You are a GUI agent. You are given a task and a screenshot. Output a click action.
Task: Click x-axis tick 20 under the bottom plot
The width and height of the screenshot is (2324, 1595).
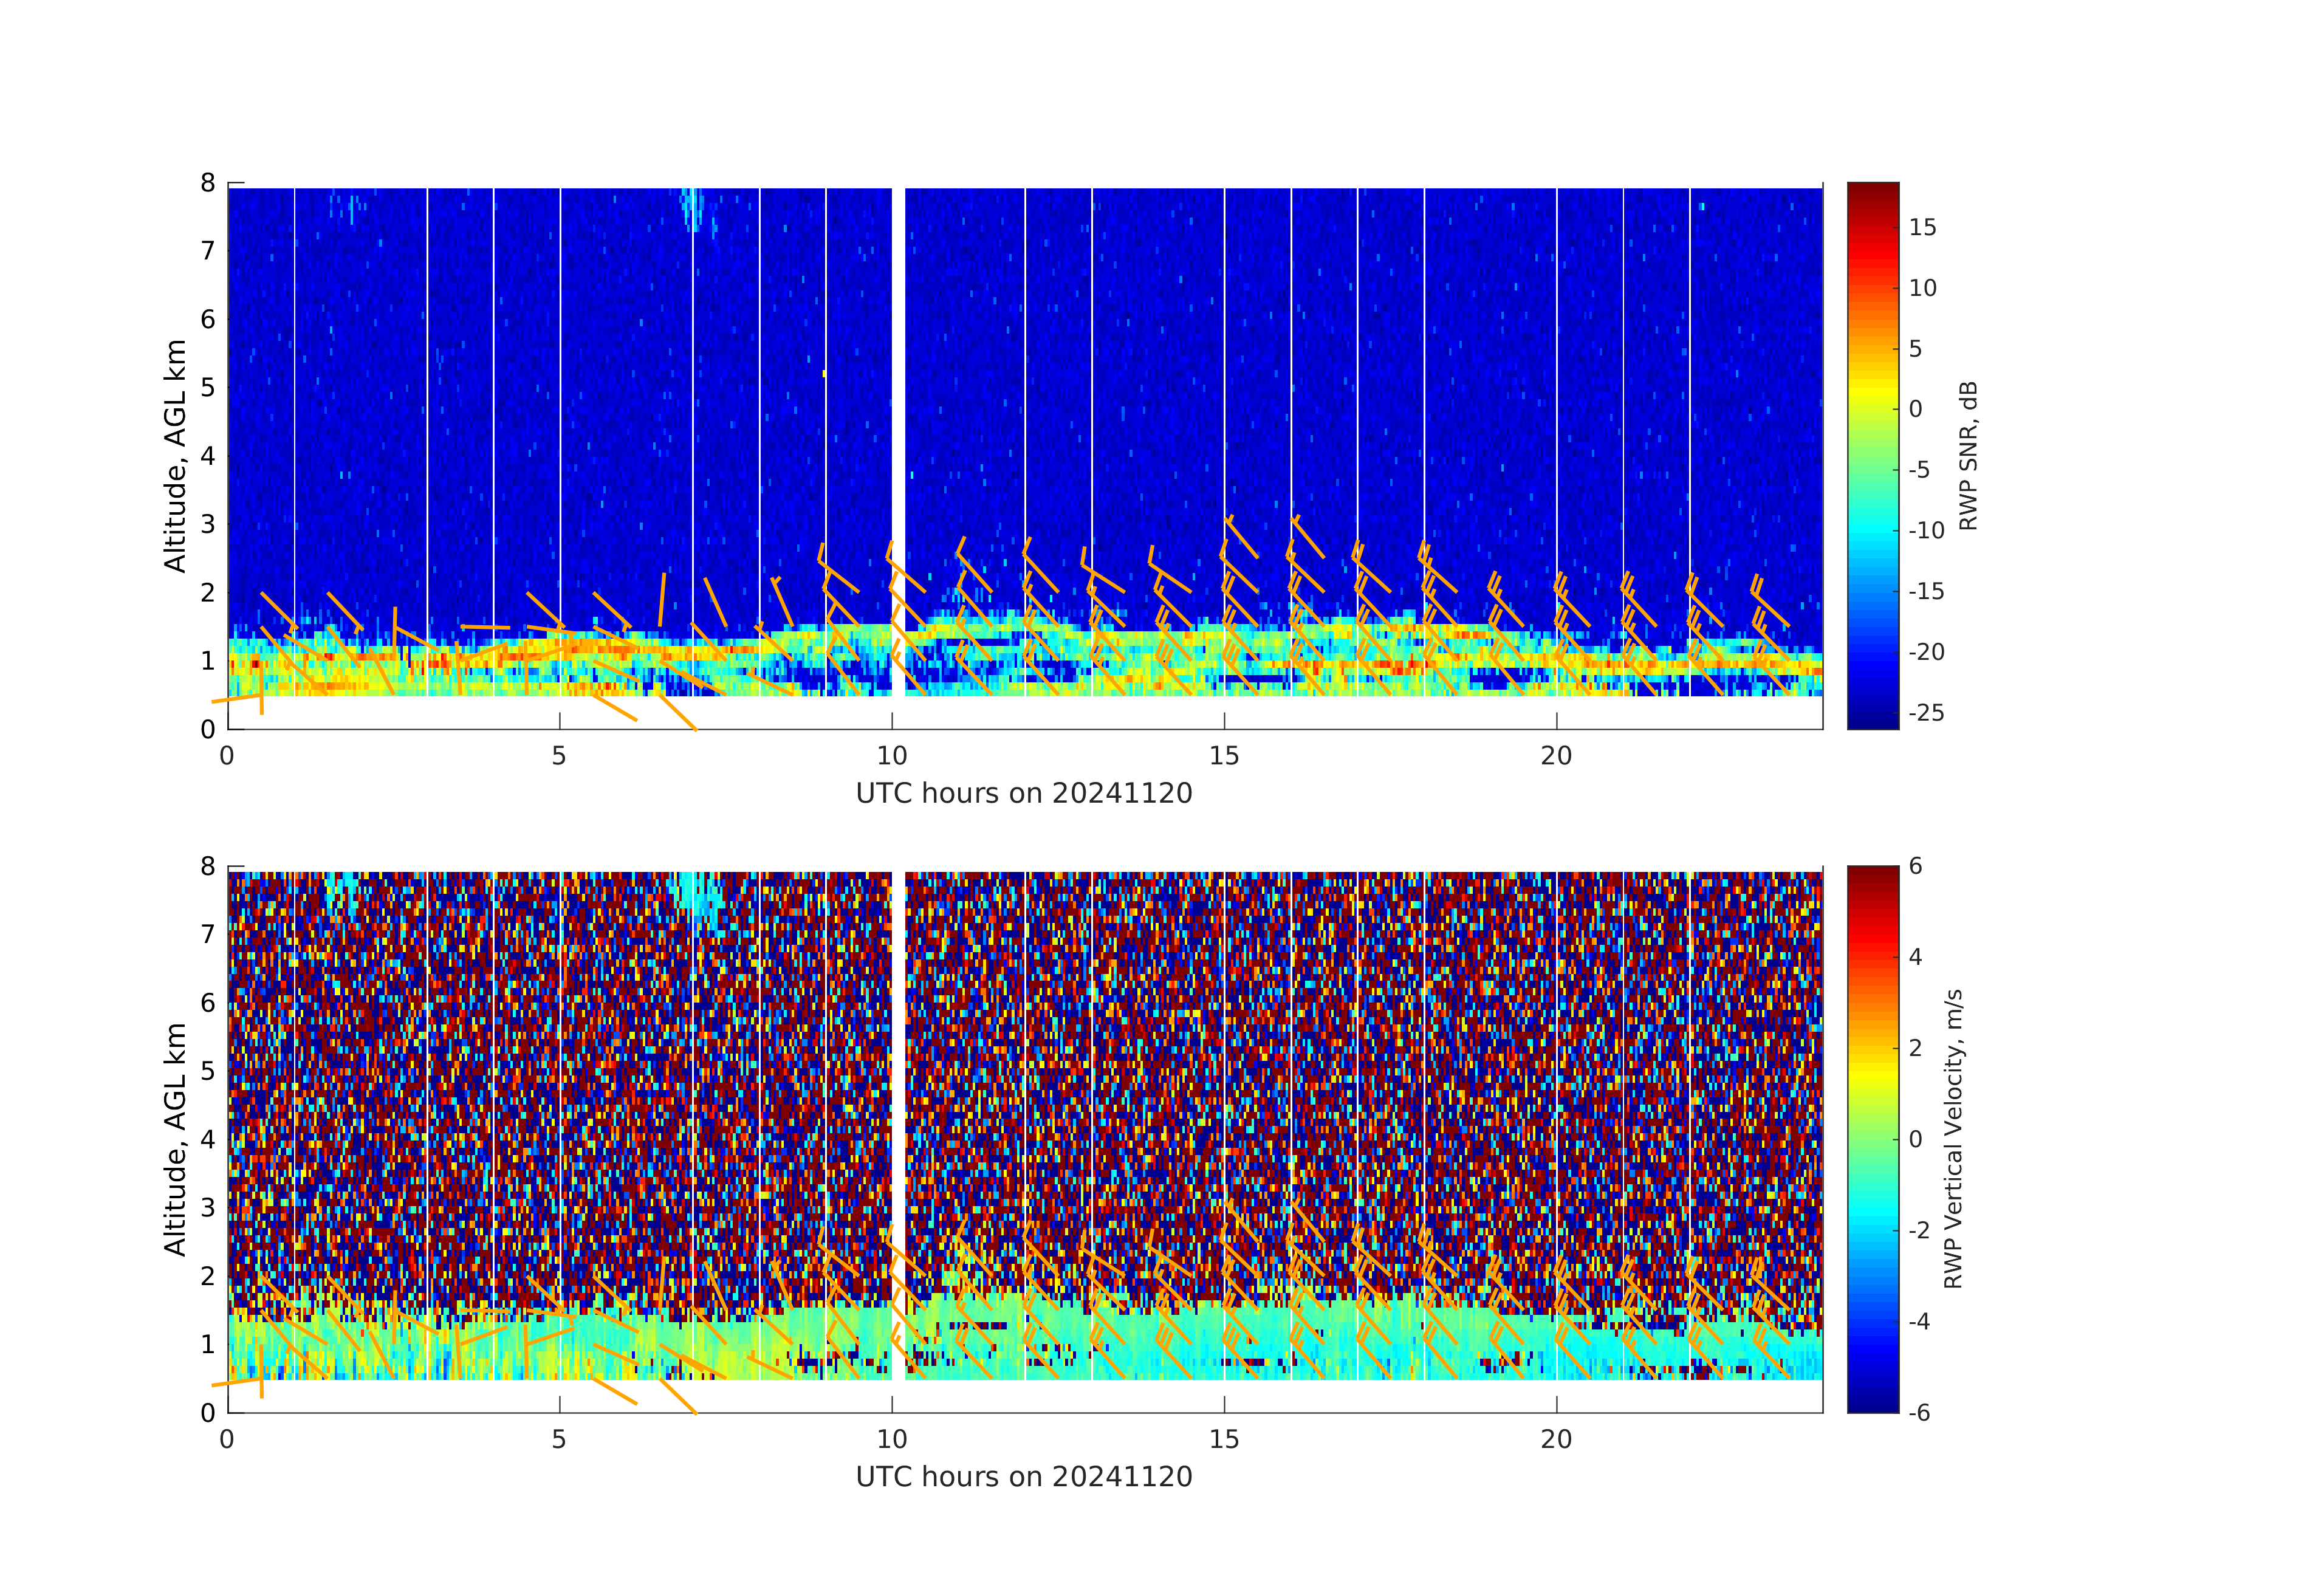point(1556,1440)
